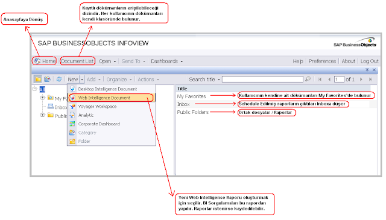Click the Help link
Screen dimensions: 386x220
(298, 61)
